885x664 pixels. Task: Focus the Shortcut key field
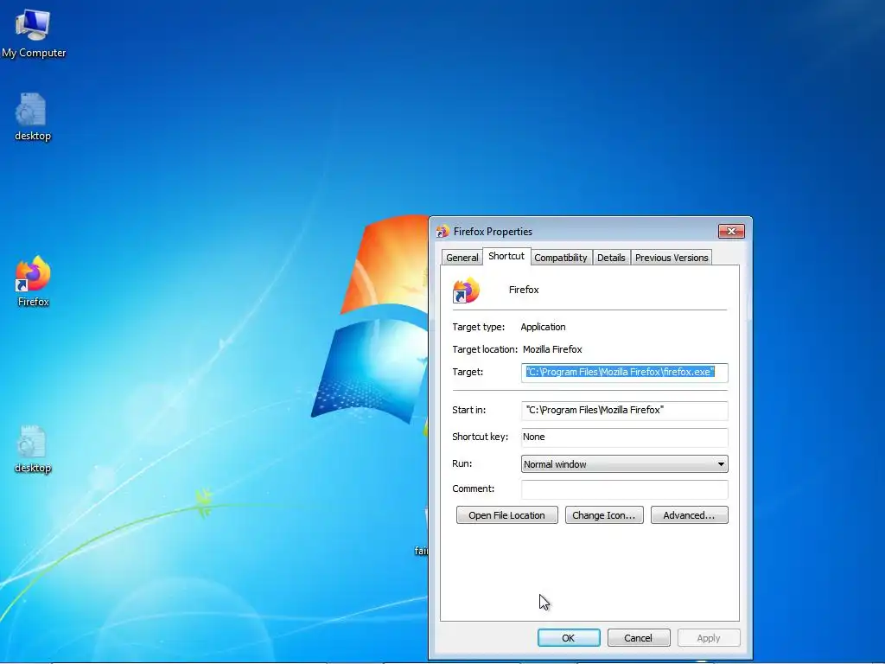(624, 437)
